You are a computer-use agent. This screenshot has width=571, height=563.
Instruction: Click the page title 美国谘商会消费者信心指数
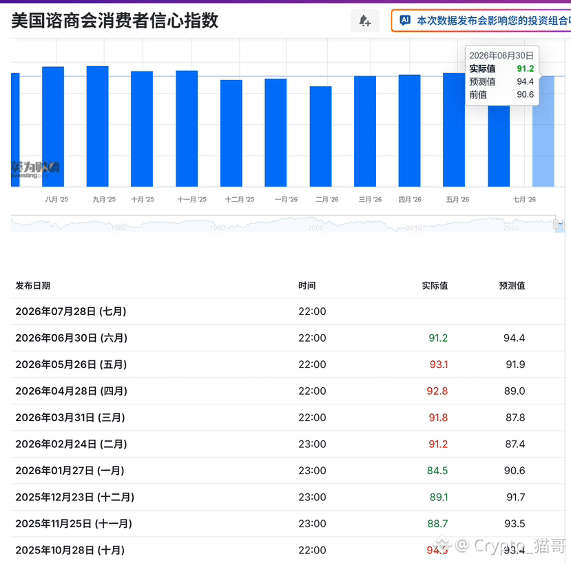tap(115, 21)
